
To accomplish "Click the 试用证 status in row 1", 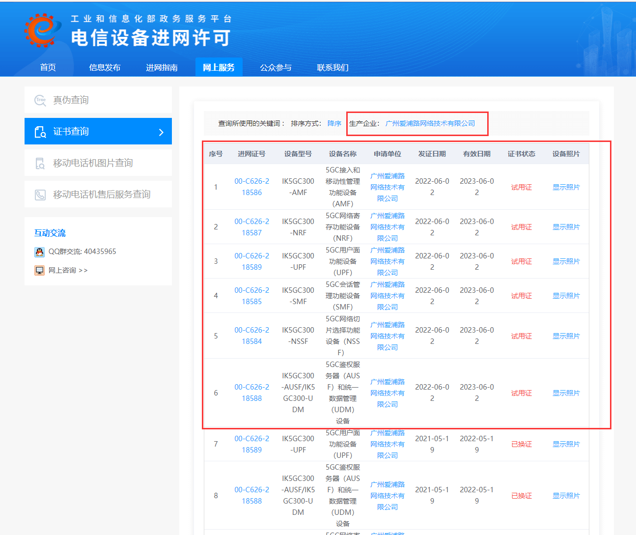I will tap(522, 187).
